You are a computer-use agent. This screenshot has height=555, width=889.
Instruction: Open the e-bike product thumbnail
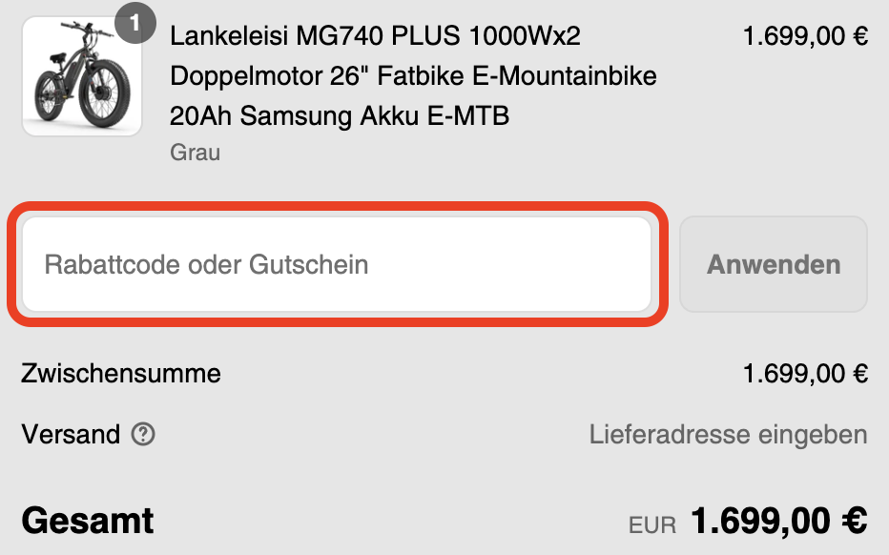tap(82, 76)
